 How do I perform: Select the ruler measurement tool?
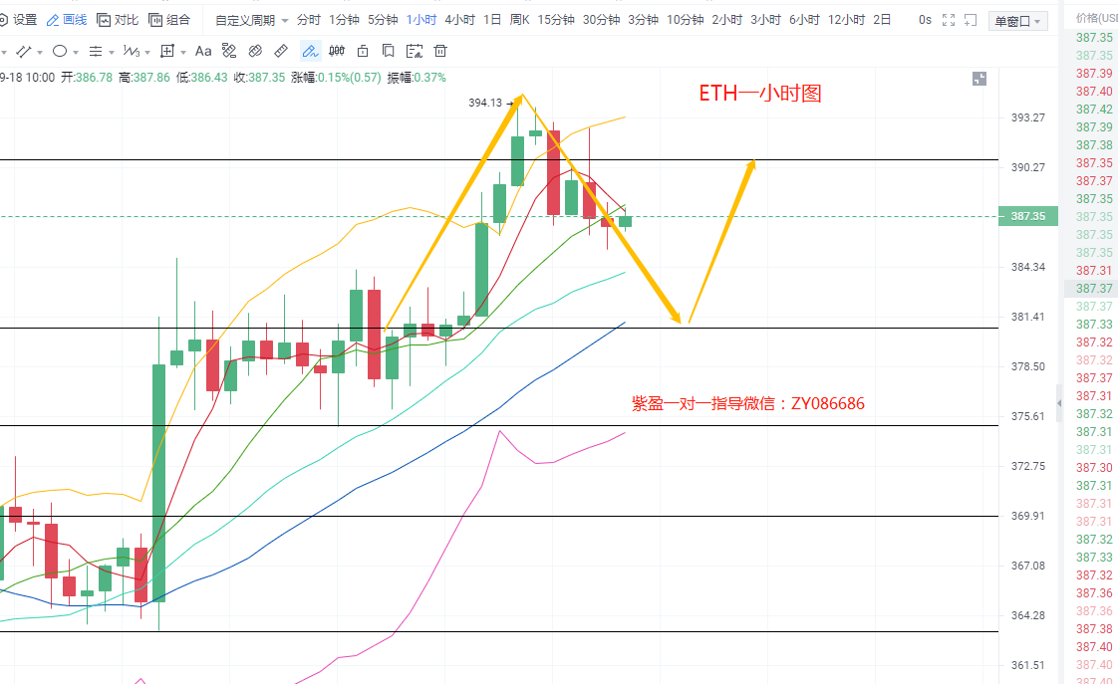tap(281, 51)
